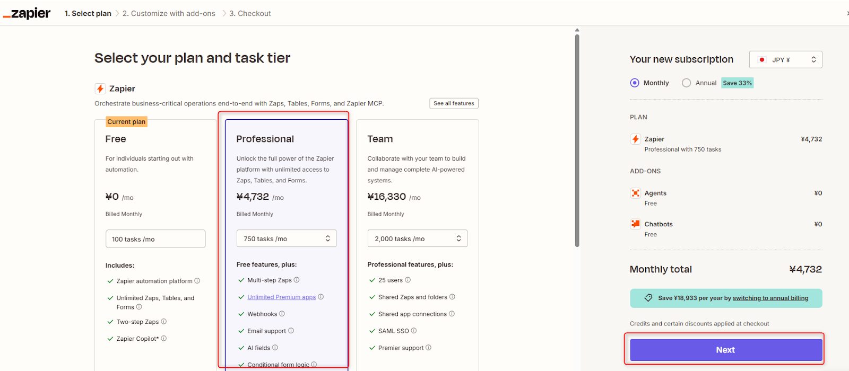This screenshot has height=371, width=849.
Task: Select the Team plan card heading
Action: tap(380, 139)
